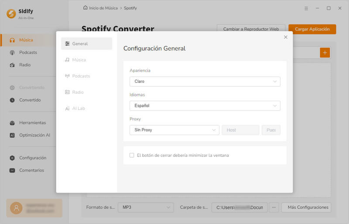349x224 pixels.
Task: Click the Cargar Aplicación button
Action: (312, 29)
